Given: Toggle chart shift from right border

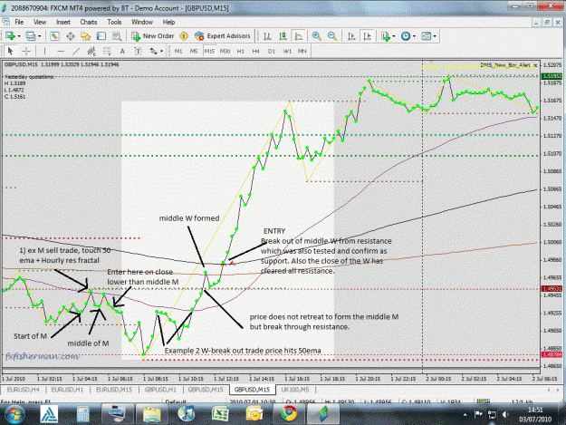Looking at the screenshot, I should tap(367, 36).
